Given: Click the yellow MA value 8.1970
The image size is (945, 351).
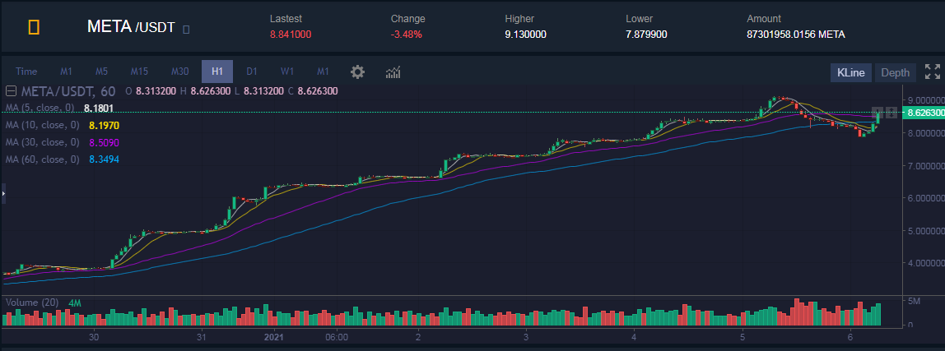Looking at the screenshot, I should [104, 125].
